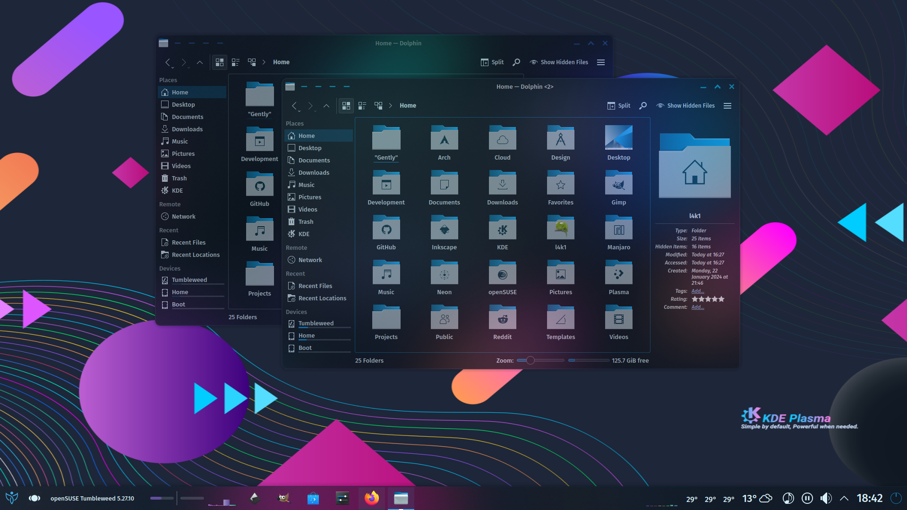Select Network in front window Places panel
This screenshot has width=907, height=510.
click(319, 260)
